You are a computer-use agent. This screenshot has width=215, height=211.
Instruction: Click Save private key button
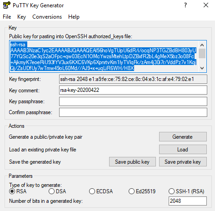(x=183, y=162)
